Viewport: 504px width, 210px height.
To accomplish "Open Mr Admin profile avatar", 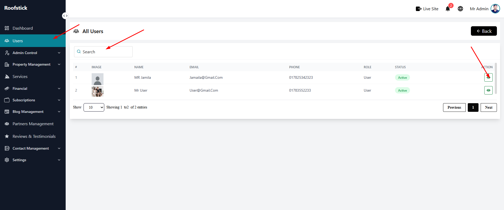I will pyautogui.click(x=495, y=9).
